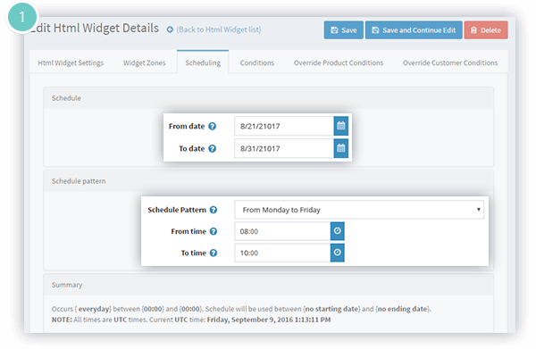The height and width of the screenshot is (349, 536).
Task: Focus the From time input field
Action: click(x=282, y=231)
